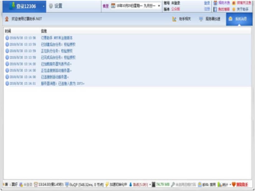This screenshot has width=255, height=191.
Task: Expand the ticket date dropdown arrow
Action: (159, 6)
